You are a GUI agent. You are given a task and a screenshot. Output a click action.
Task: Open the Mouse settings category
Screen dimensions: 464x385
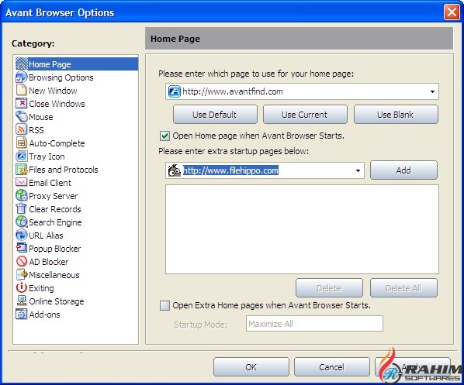click(x=41, y=117)
